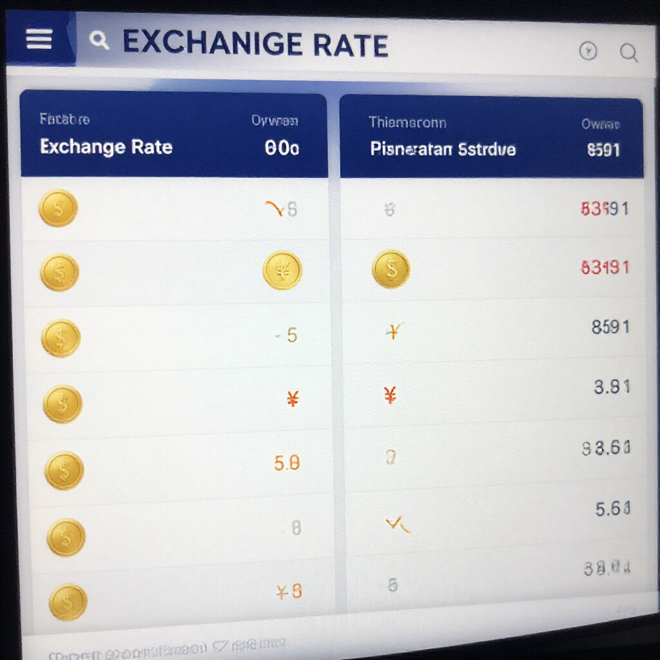Click the red value 83191
The image size is (660, 660).
coord(605,267)
